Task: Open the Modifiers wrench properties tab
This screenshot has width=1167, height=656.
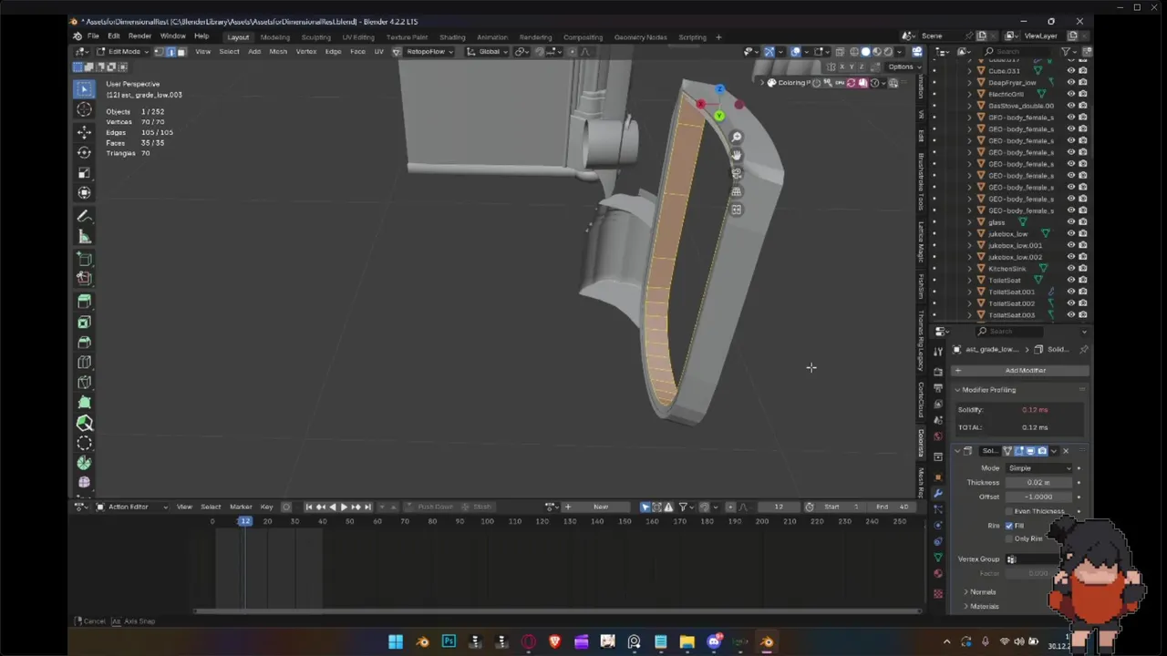Action: 938,493
